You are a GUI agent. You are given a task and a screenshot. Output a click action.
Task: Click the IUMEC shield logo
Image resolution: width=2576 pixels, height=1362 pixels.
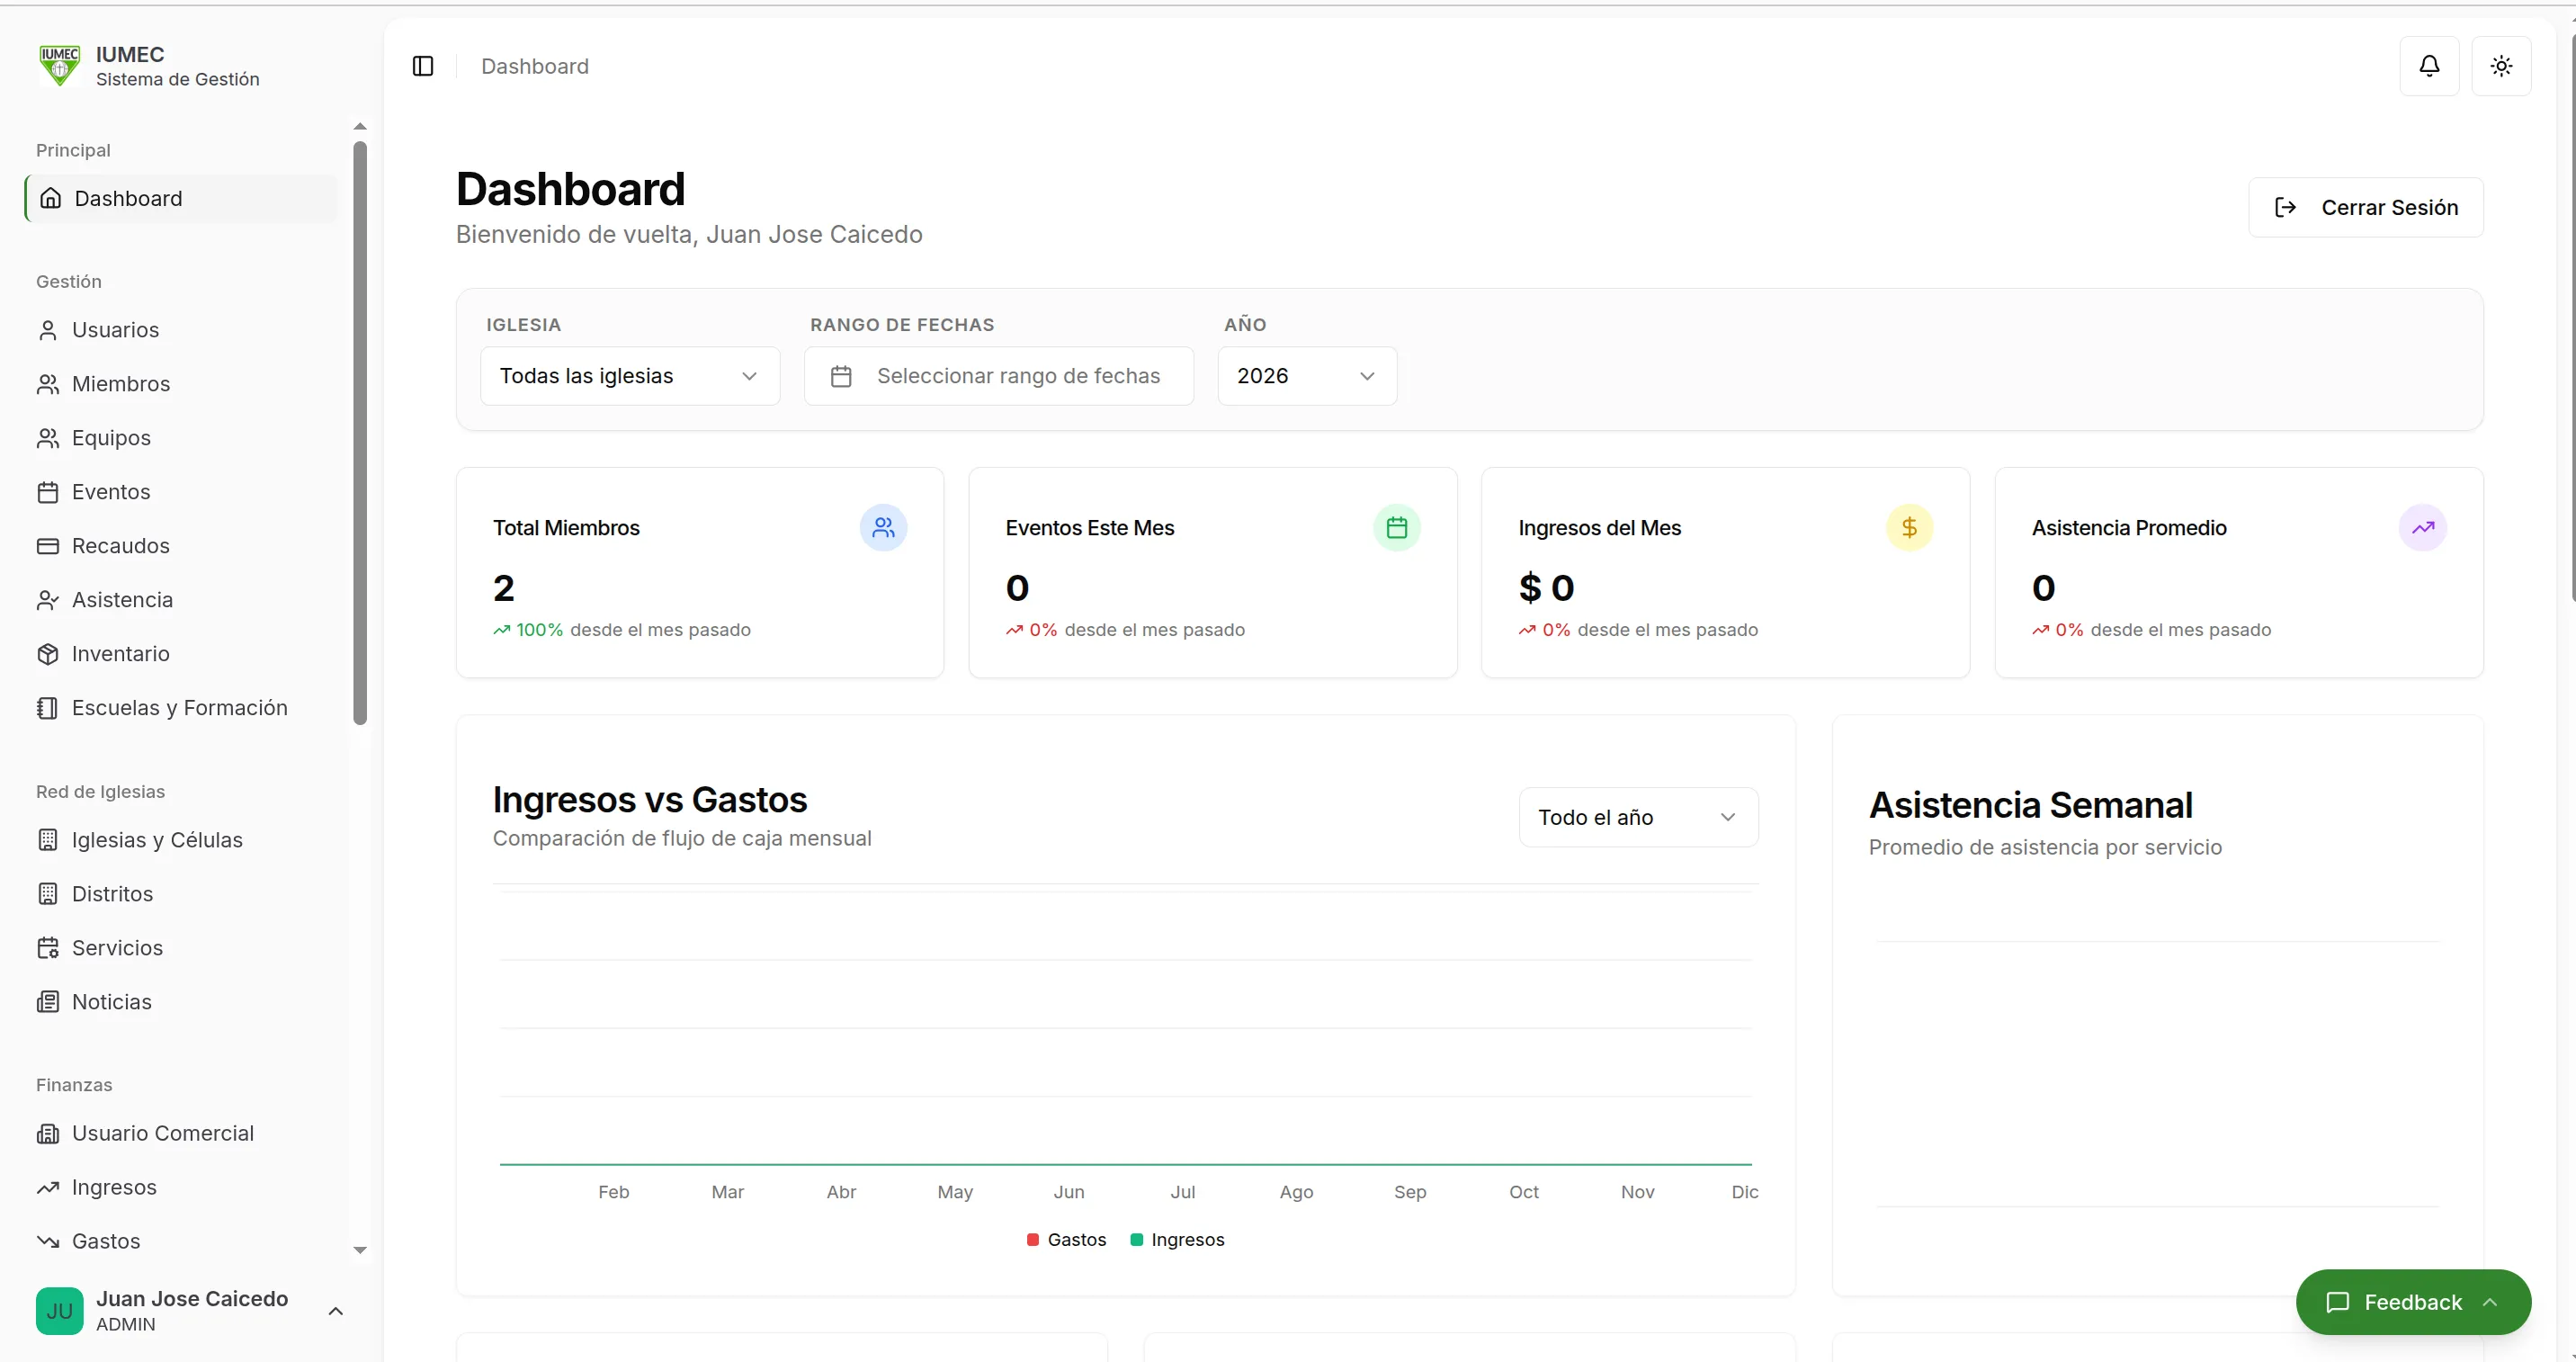click(x=59, y=65)
